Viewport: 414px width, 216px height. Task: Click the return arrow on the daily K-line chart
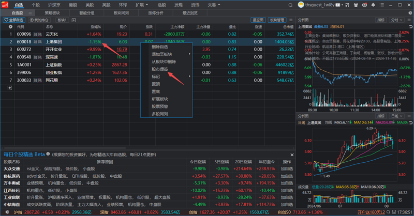410,122
